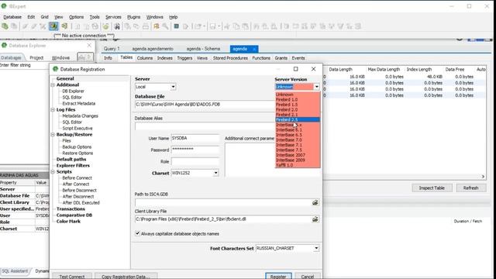Open the Indexes tab
The image size is (496, 279).
[165, 58]
